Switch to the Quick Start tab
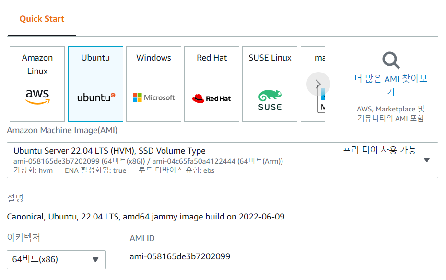 42,19
